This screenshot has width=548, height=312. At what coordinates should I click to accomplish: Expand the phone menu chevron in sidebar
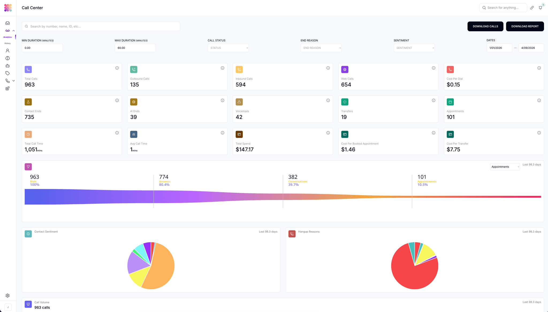[x=13, y=80]
